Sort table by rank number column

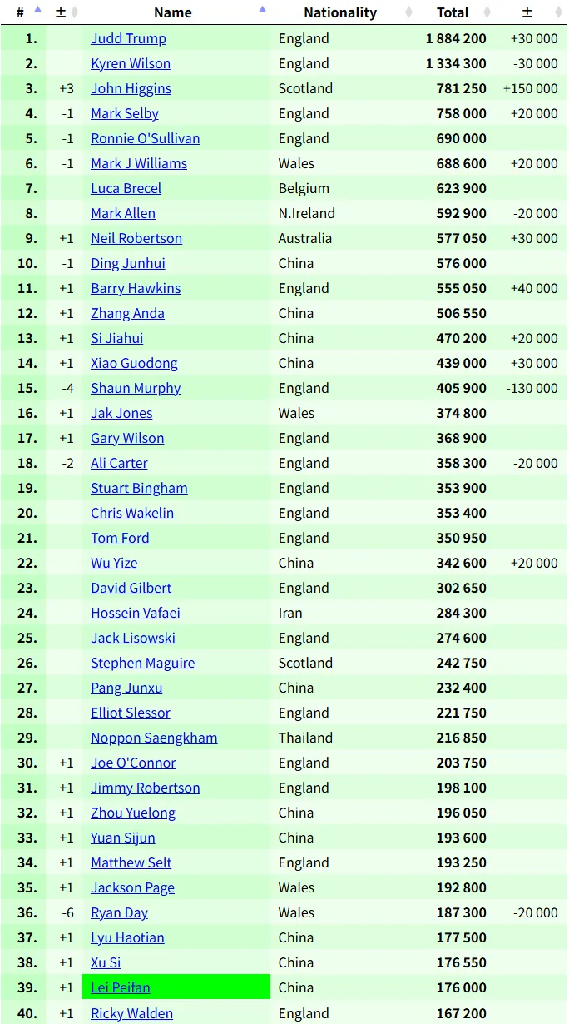[37, 12]
